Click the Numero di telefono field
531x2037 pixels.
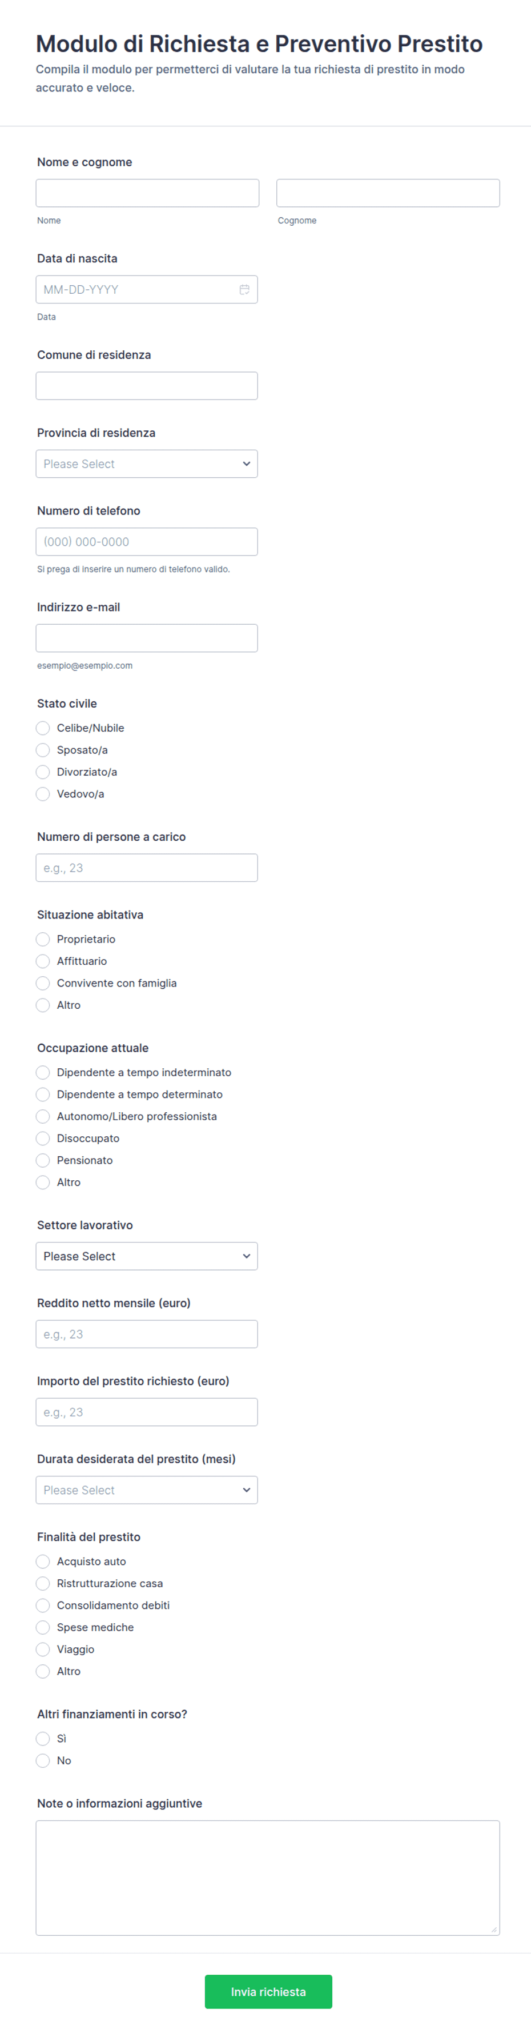coord(147,542)
